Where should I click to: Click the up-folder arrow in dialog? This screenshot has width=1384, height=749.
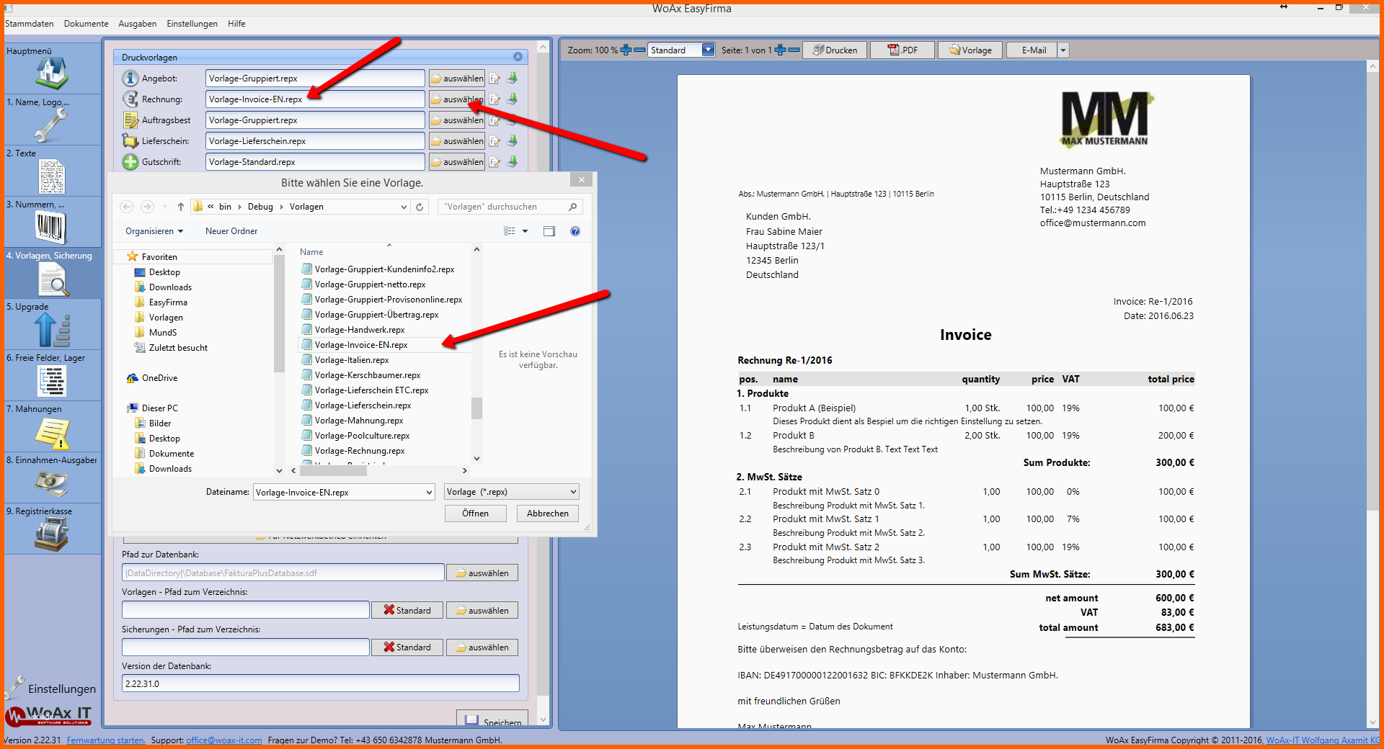click(x=181, y=207)
